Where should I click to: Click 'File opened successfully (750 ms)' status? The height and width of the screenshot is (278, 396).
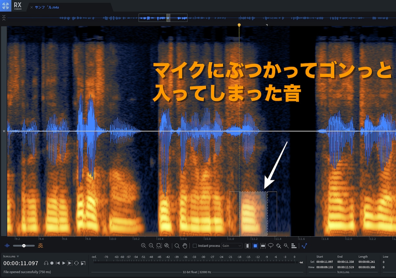[27, 272]
